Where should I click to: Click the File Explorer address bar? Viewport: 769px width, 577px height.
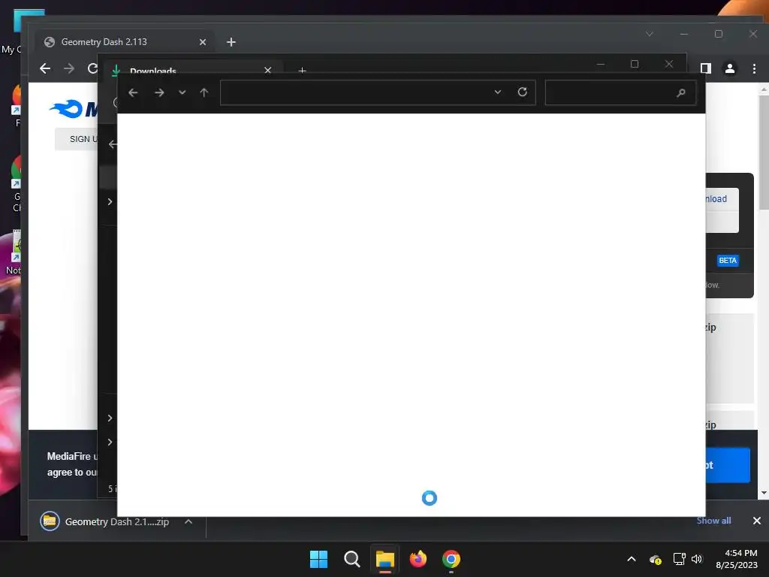tap(378, 92)
